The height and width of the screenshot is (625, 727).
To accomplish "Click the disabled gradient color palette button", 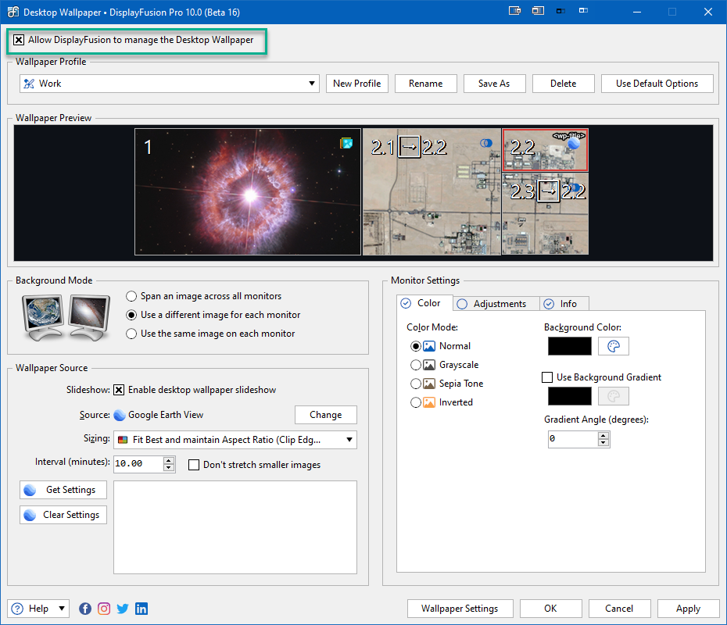I will click(x=614, y=396).
